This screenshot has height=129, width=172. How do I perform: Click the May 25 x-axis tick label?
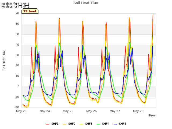pos(68,111)
